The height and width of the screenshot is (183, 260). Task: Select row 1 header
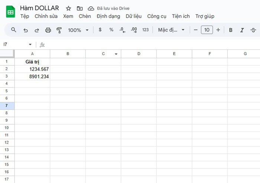pos(7,62)
